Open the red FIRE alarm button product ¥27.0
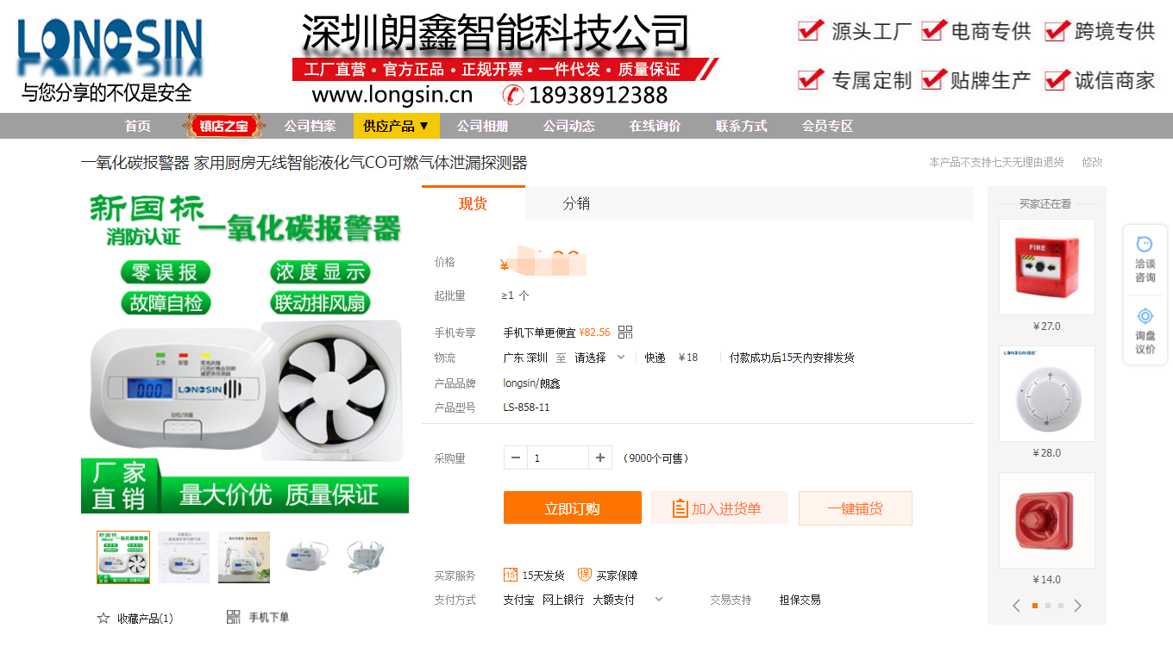The width and height of the screenshot is (1173, 666). pyautogui.click(x=1047, y=267)
